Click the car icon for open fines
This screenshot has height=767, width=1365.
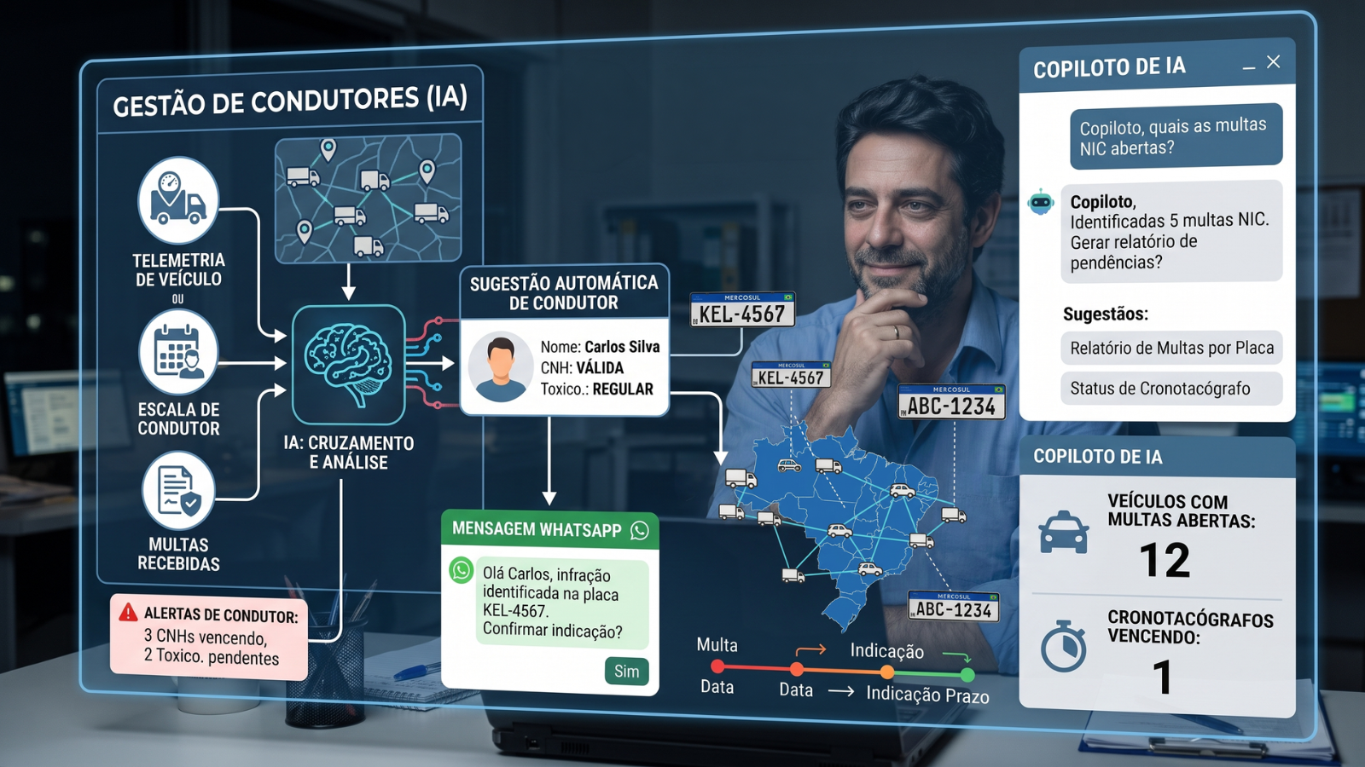click(x=1063, y=532)
